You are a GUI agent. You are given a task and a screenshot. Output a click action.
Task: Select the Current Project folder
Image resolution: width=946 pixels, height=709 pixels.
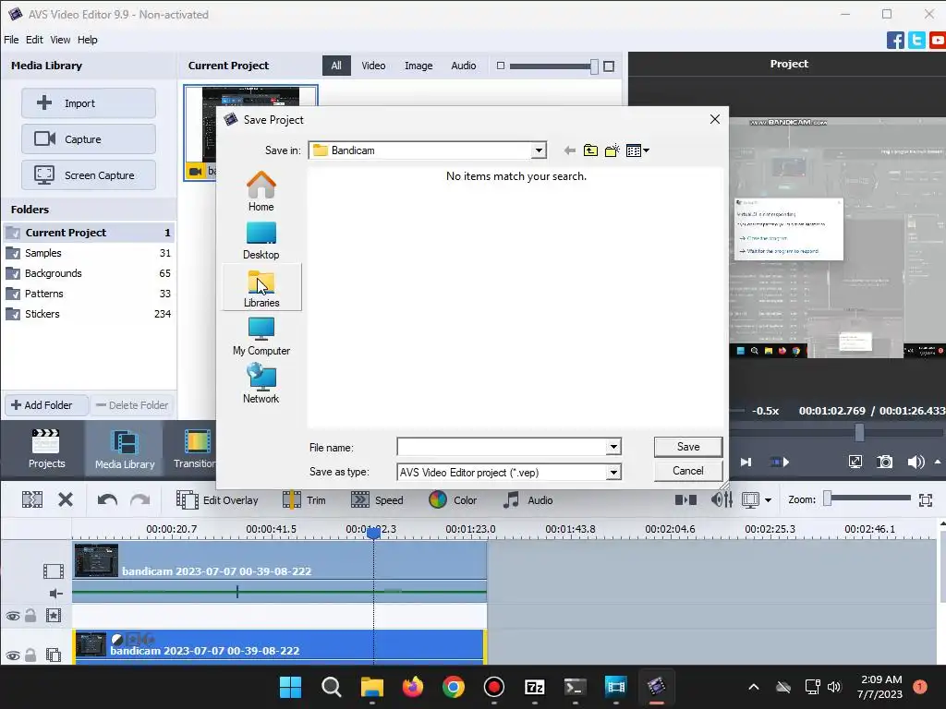click(89, 233)
